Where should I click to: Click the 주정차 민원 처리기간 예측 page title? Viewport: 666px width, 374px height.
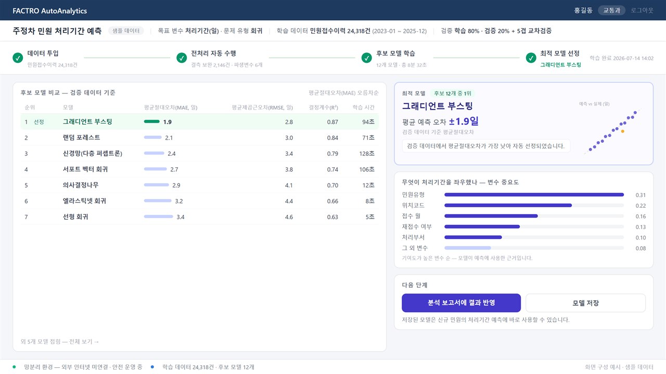(57, 31)
